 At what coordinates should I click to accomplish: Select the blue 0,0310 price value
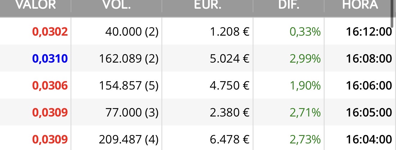click(50, 59)
